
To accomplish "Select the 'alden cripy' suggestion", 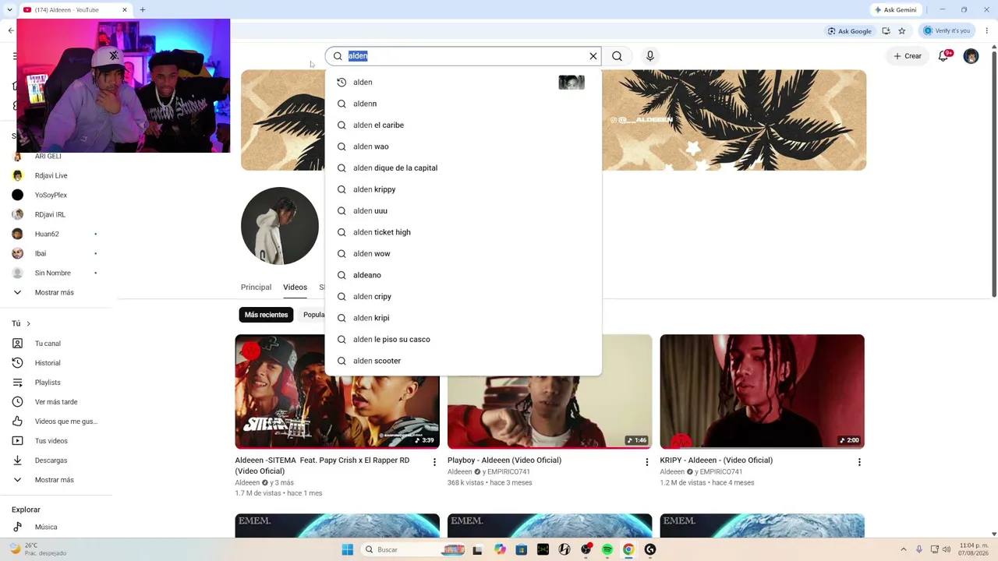I will click(x=463, y=296).
